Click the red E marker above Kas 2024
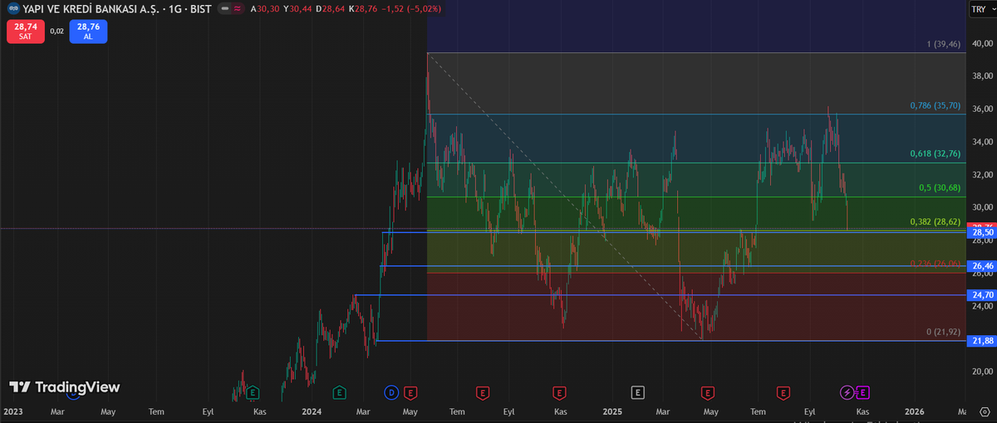The height and width of the screenshot is (423, 997). (560, 391)
